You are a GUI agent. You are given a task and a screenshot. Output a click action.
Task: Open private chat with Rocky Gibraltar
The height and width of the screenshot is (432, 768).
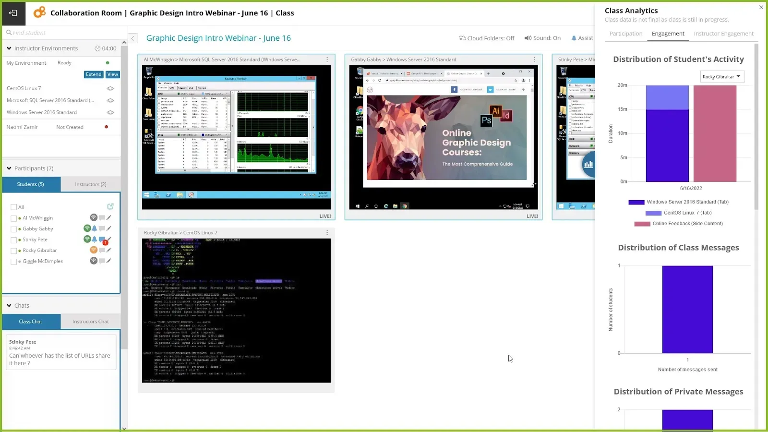(102, 250)
